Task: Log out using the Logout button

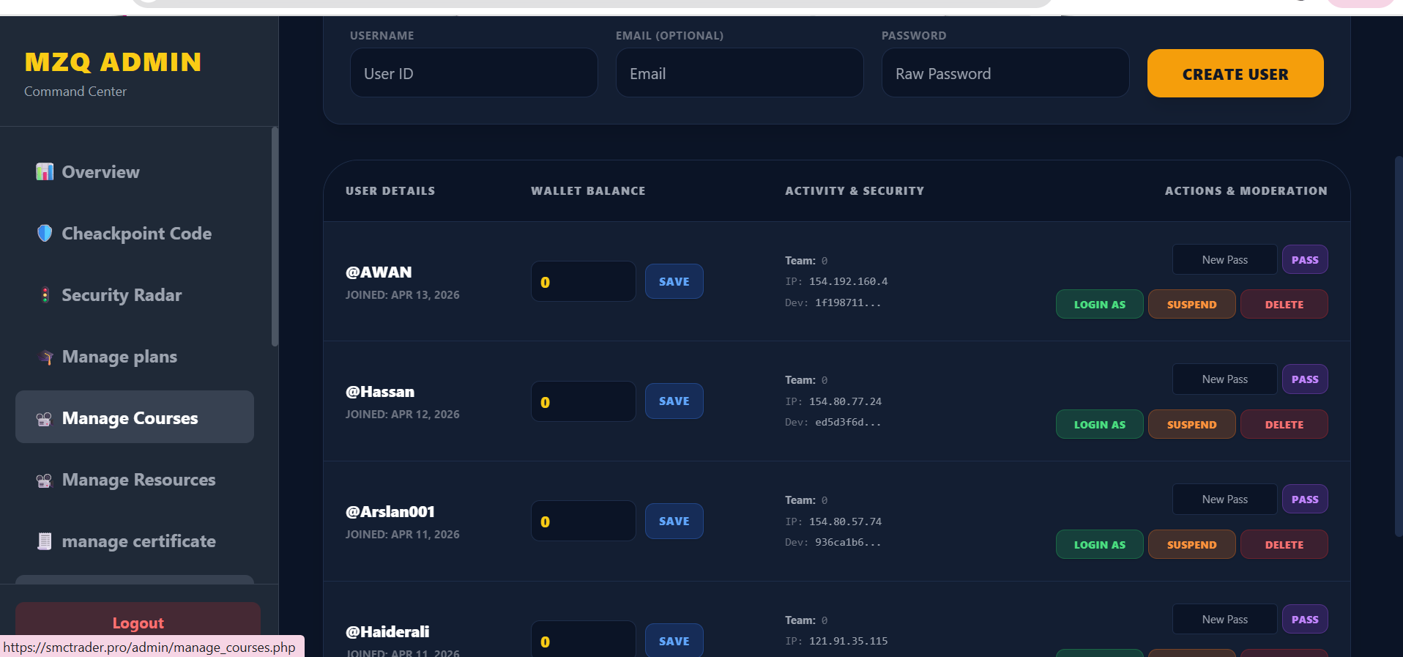Action: 138,622
